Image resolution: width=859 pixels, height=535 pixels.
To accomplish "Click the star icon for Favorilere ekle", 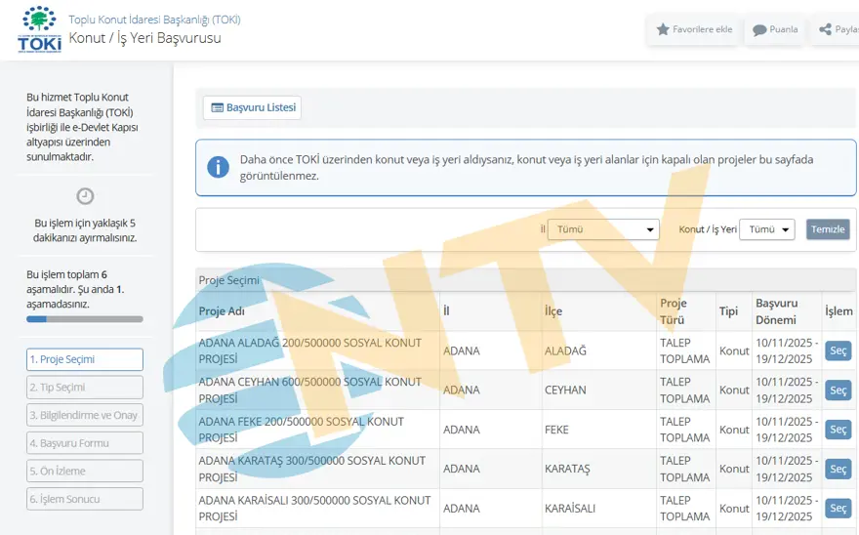I will 664,29.
